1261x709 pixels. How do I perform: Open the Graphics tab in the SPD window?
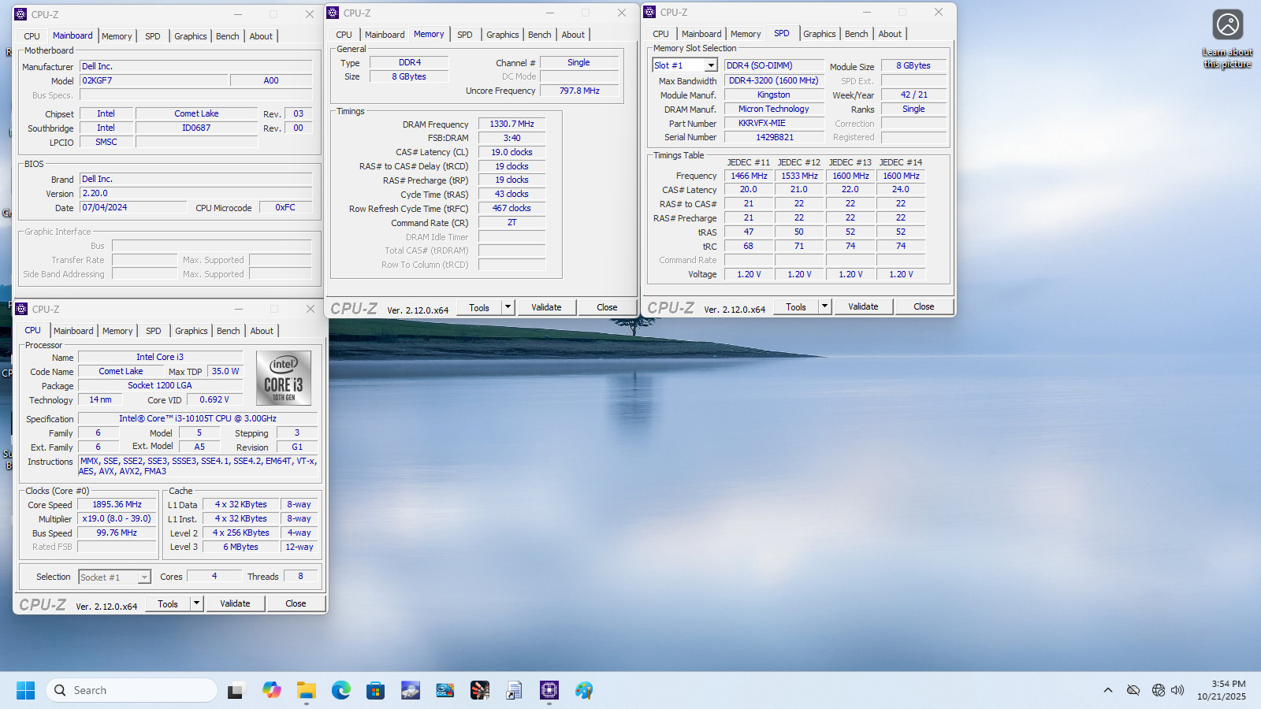point(820,34)
